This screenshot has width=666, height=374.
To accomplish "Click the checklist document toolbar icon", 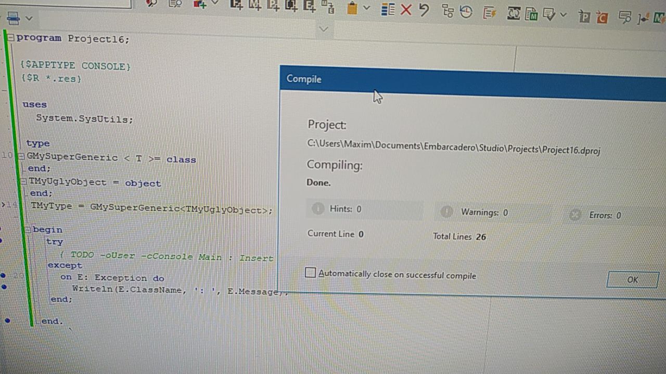I will [548, 14].
